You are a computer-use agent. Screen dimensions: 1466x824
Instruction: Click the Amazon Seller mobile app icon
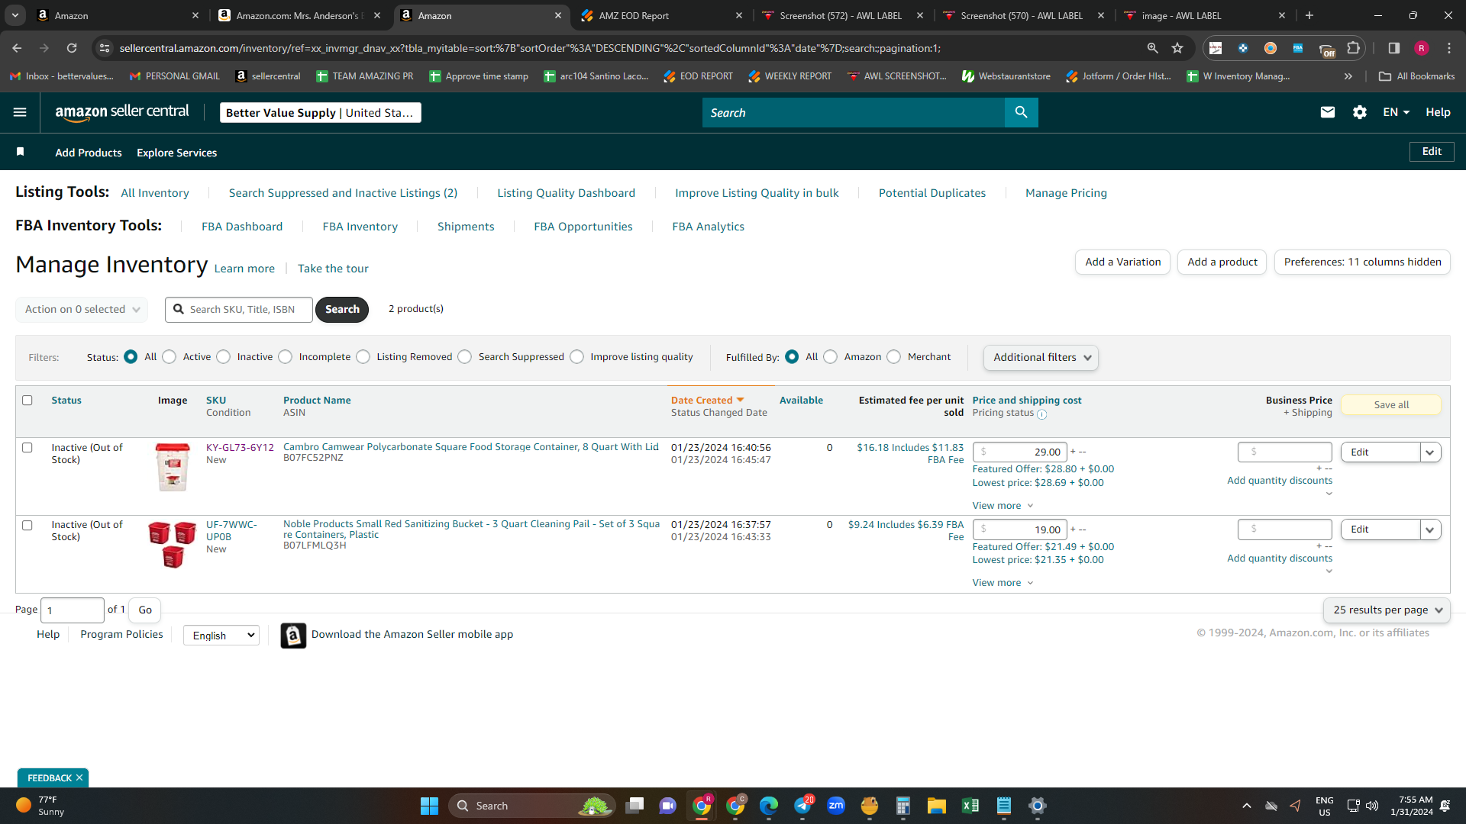click(293, 635)
